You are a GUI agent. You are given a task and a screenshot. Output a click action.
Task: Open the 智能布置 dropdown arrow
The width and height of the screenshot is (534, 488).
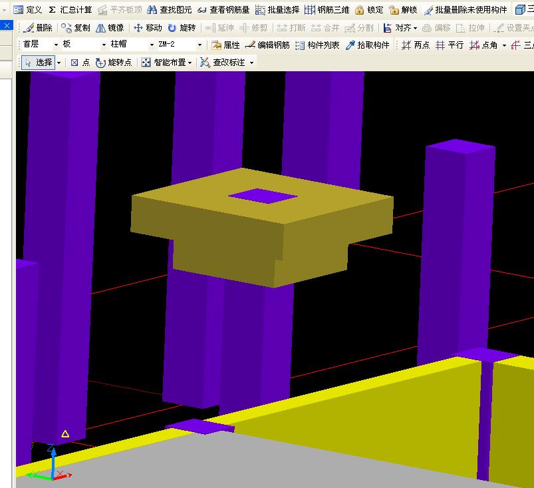pyautogui.click(x=190, y=63)
